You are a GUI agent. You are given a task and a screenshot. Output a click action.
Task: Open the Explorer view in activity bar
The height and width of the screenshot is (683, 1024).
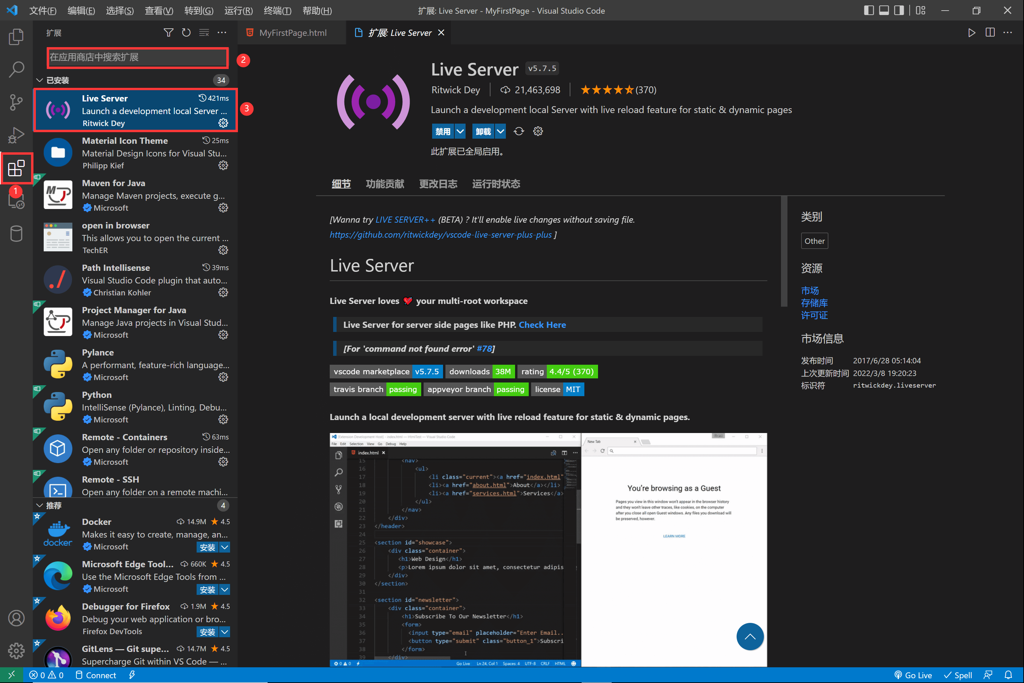pyautogui.click(x=16, y=37)
